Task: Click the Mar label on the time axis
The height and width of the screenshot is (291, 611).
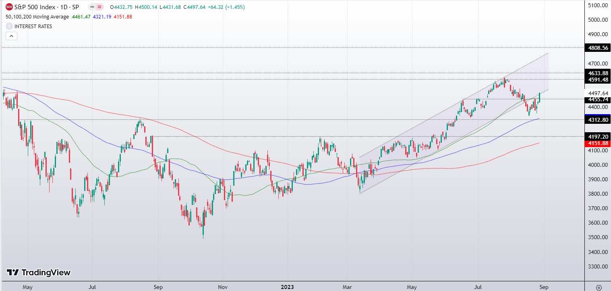Action: [347, 287]
